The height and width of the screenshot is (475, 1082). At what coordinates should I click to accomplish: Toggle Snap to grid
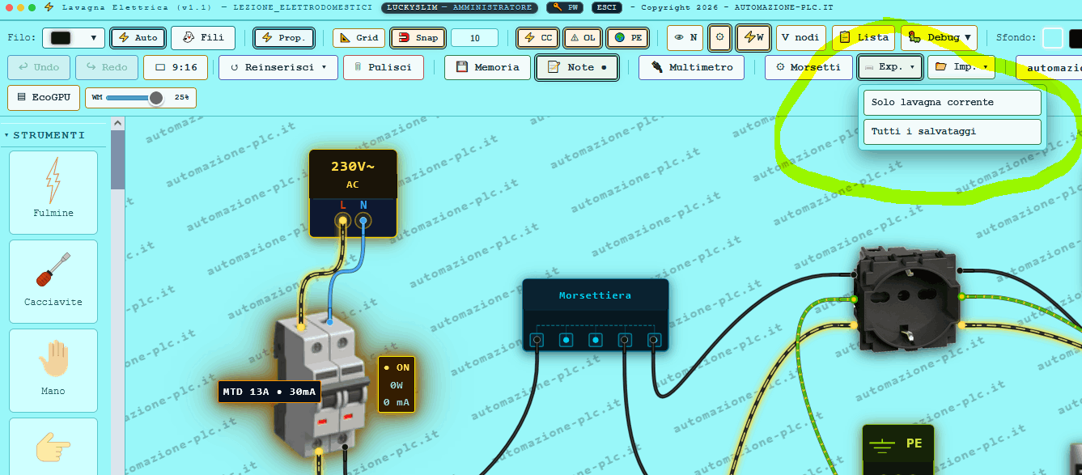coord(418,38)
